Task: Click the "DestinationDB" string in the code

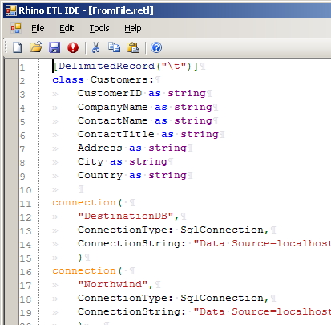Action: click(x=126, y=216)
